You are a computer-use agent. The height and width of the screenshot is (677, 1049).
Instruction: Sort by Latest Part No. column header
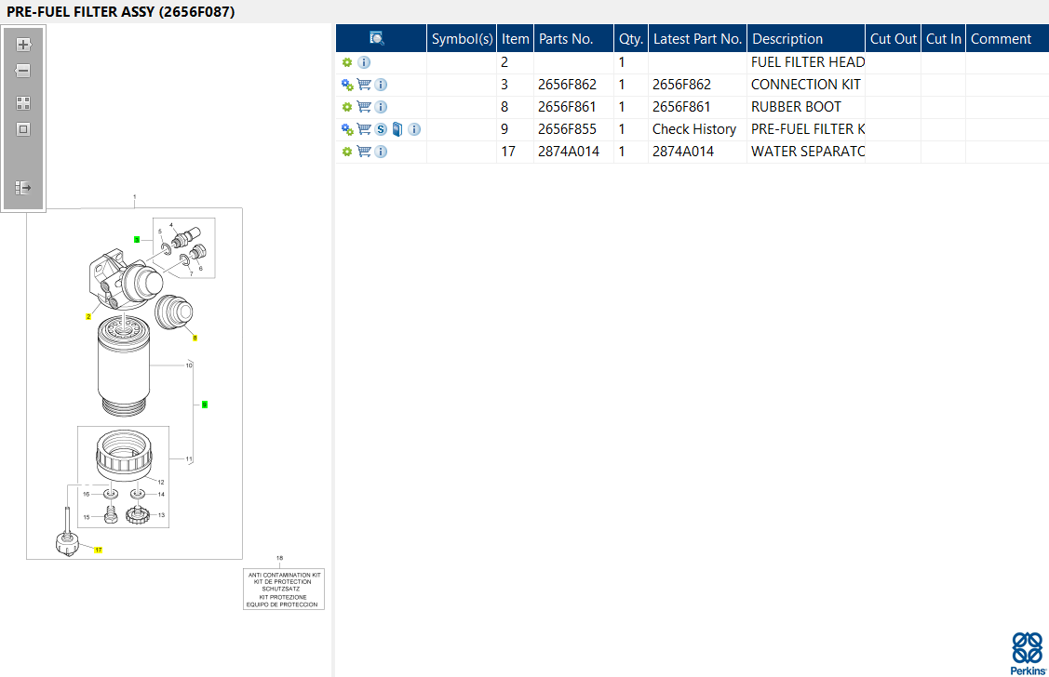coord(698,39)
